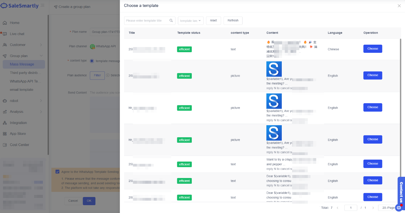Open the template language dropdown

point(191,21)
